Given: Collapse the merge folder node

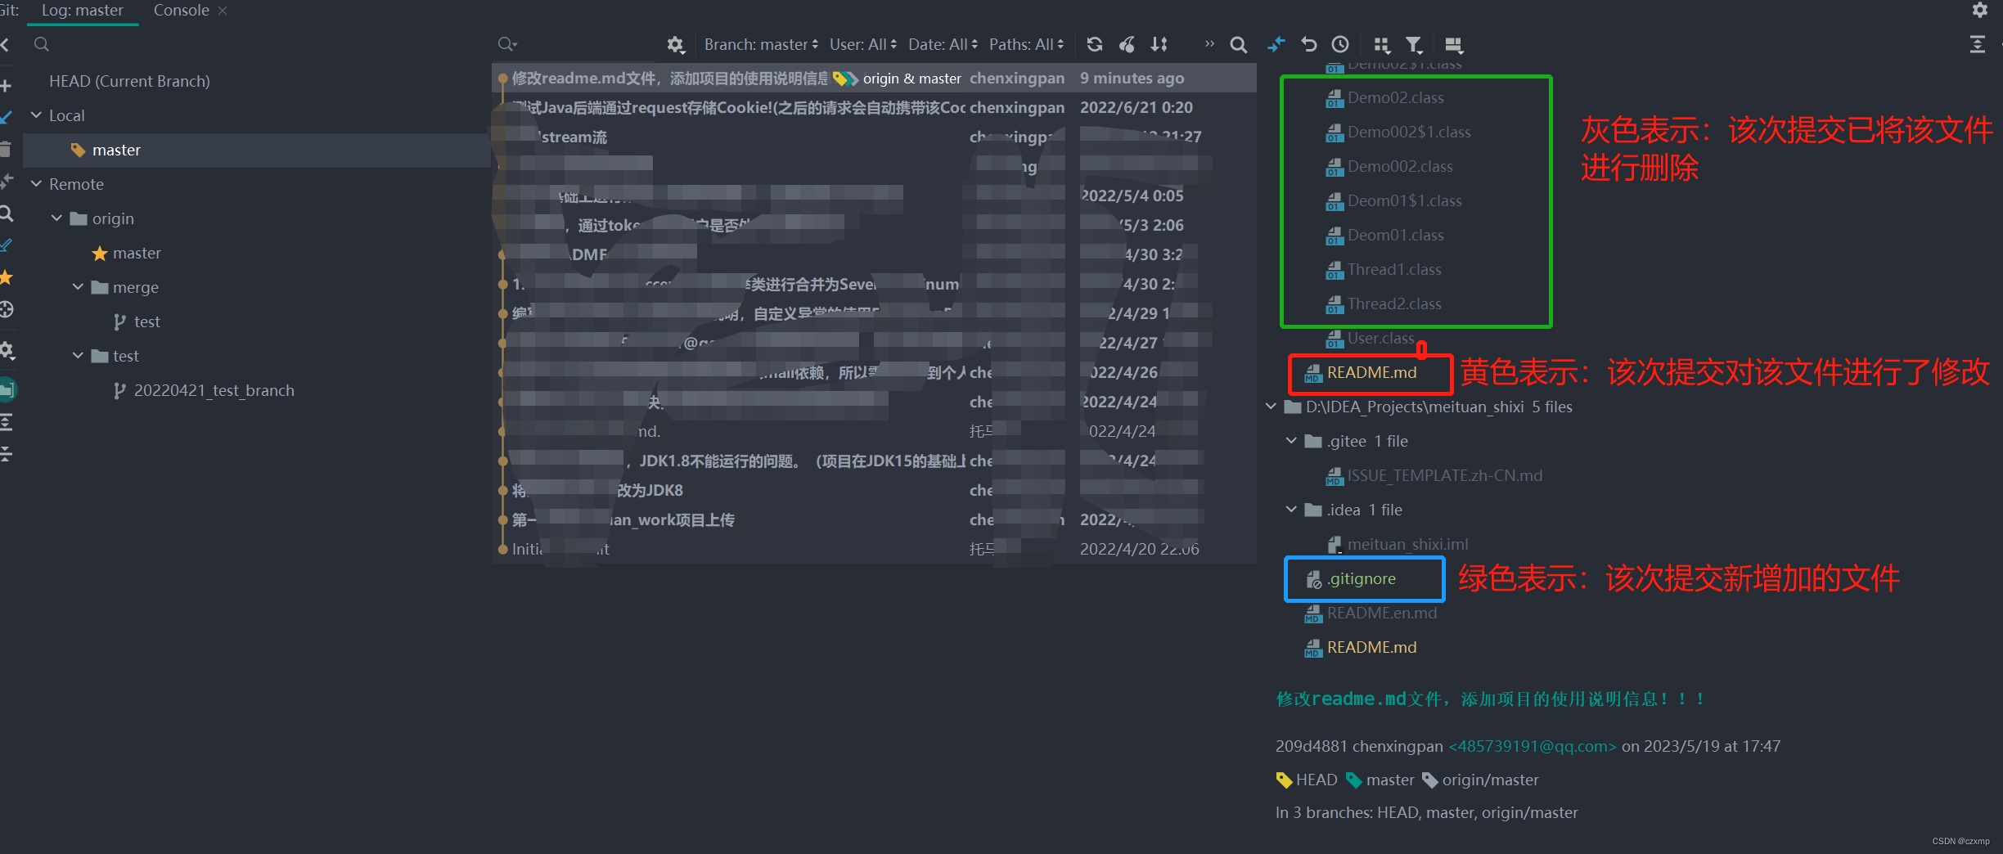Looking at the screenshot, I should click(78, 287).
